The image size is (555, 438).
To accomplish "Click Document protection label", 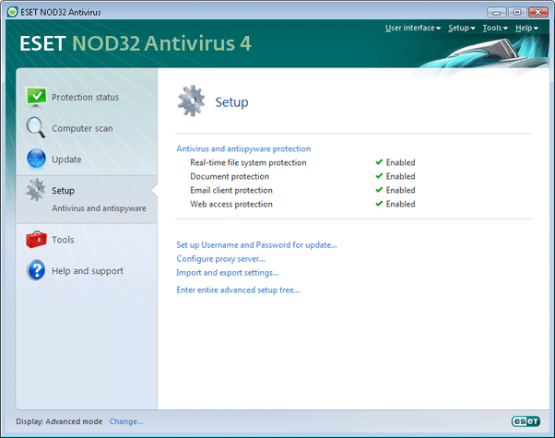I will 230,176.
